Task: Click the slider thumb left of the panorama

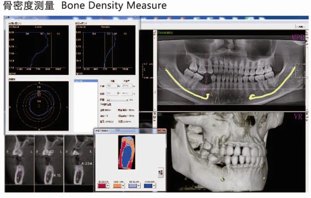Action: [x=155, y=92]
